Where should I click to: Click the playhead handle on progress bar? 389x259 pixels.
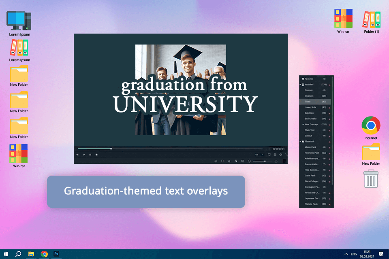[x=111, y=149]
